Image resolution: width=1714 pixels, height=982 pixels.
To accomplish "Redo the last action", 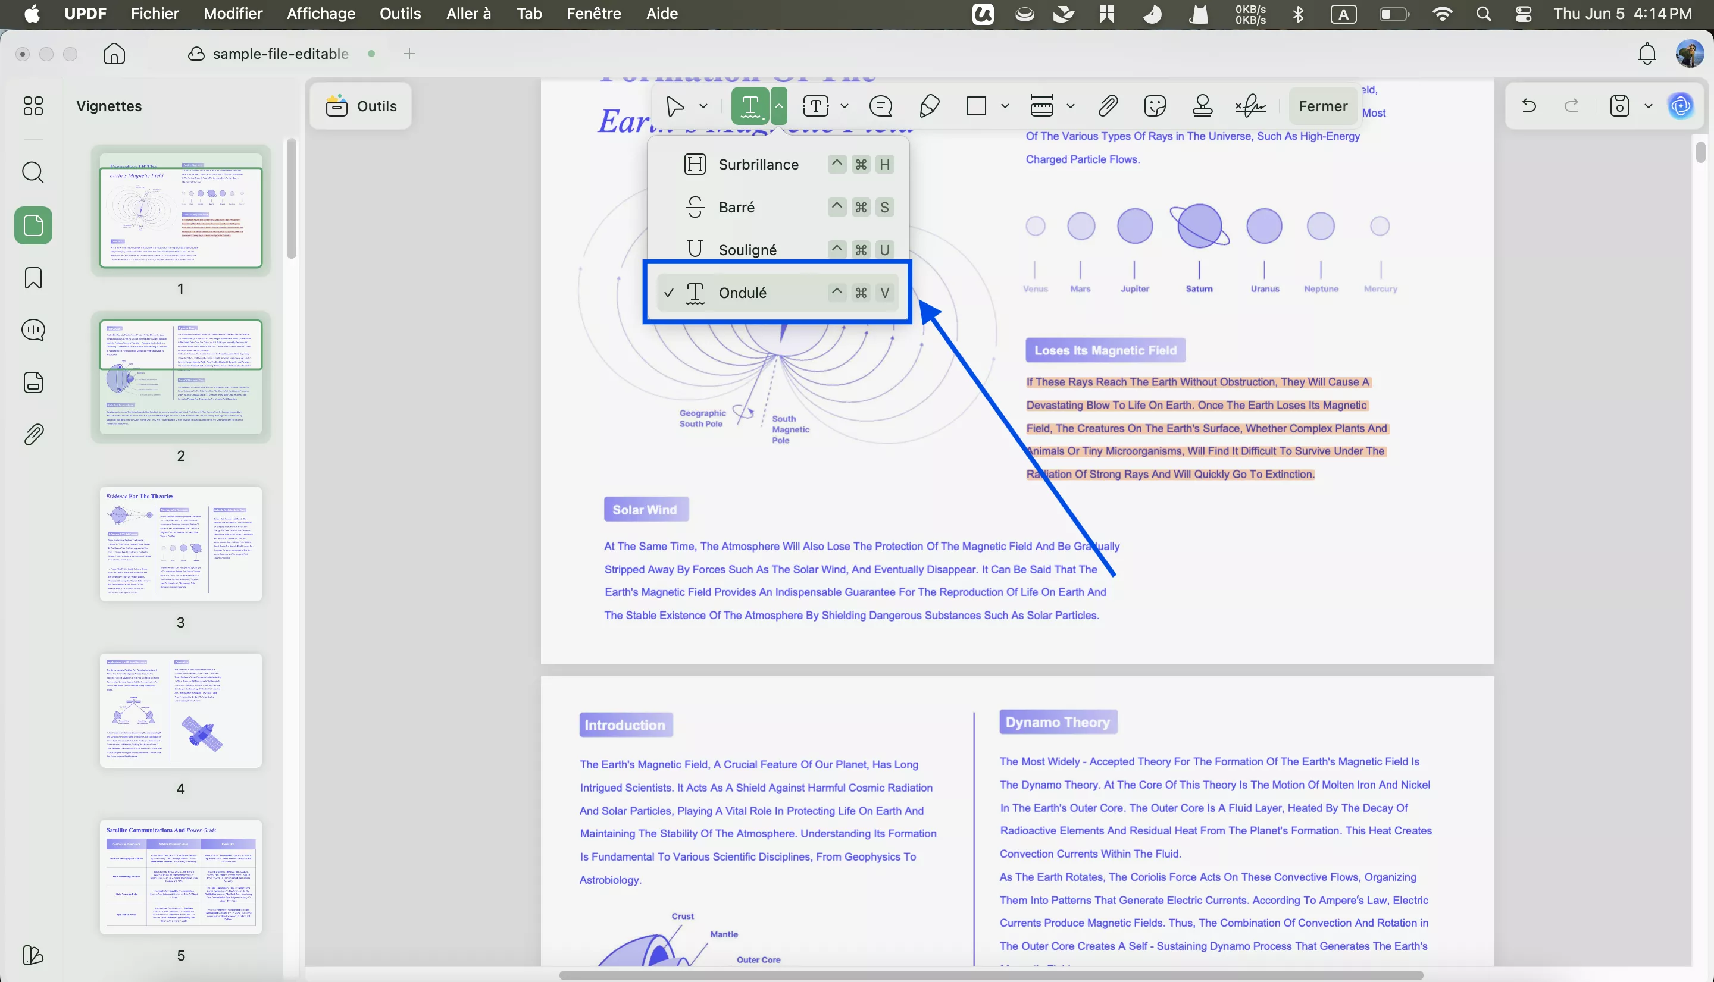I will (x=1572, y=106).
